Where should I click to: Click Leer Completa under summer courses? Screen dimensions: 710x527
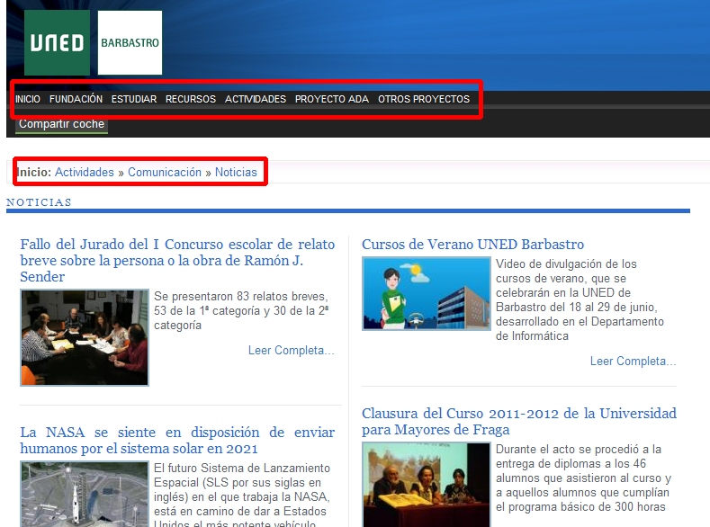coord(633,361)
